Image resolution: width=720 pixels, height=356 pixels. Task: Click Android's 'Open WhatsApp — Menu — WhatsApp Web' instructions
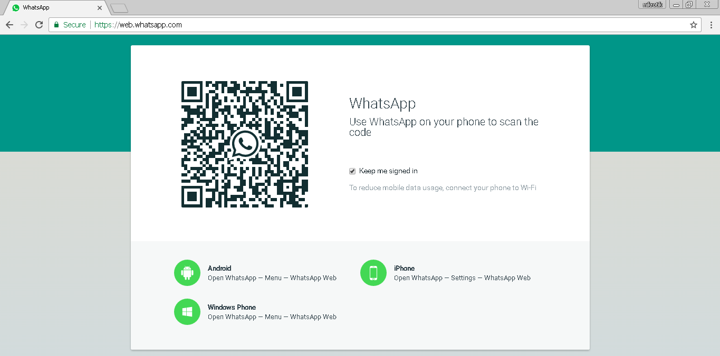(272, 278)
